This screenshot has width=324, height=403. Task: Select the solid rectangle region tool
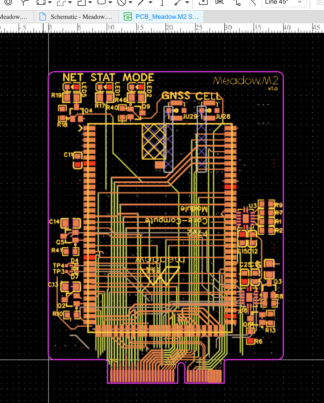[41, 2]
